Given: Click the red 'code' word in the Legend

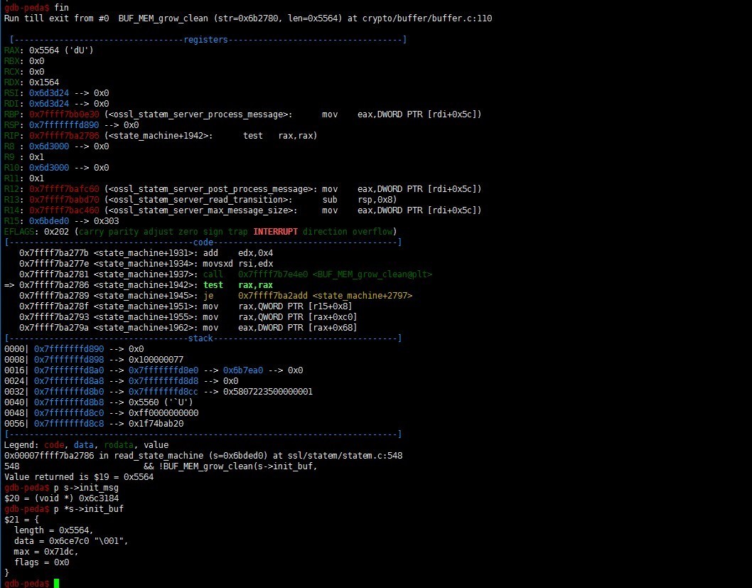Looking at the screenshot, I should pos(55,444).
